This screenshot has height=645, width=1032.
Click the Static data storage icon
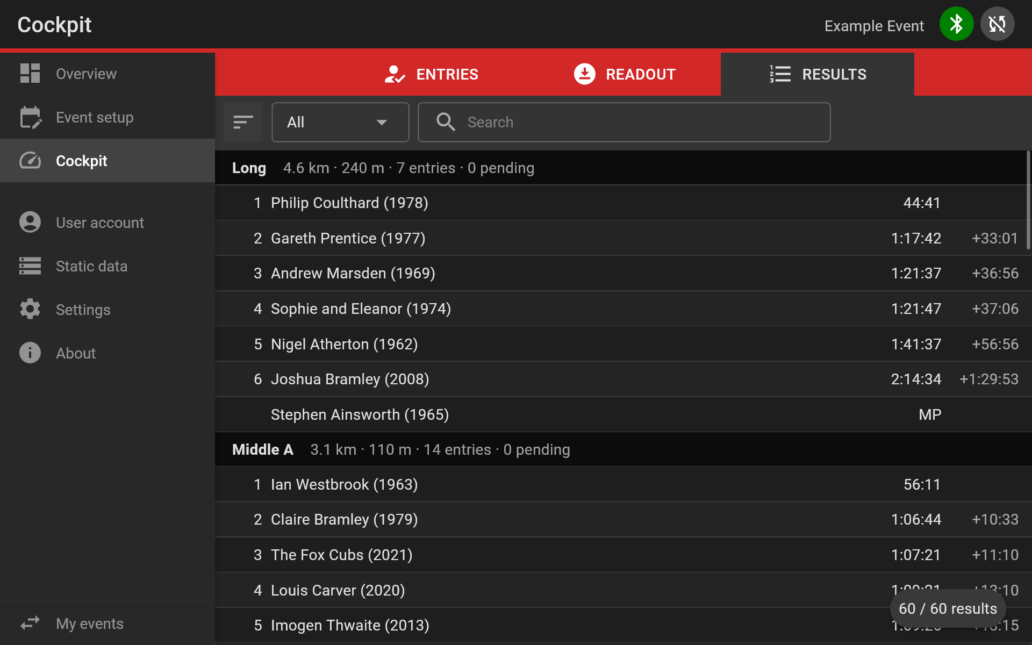pos(30,266)
